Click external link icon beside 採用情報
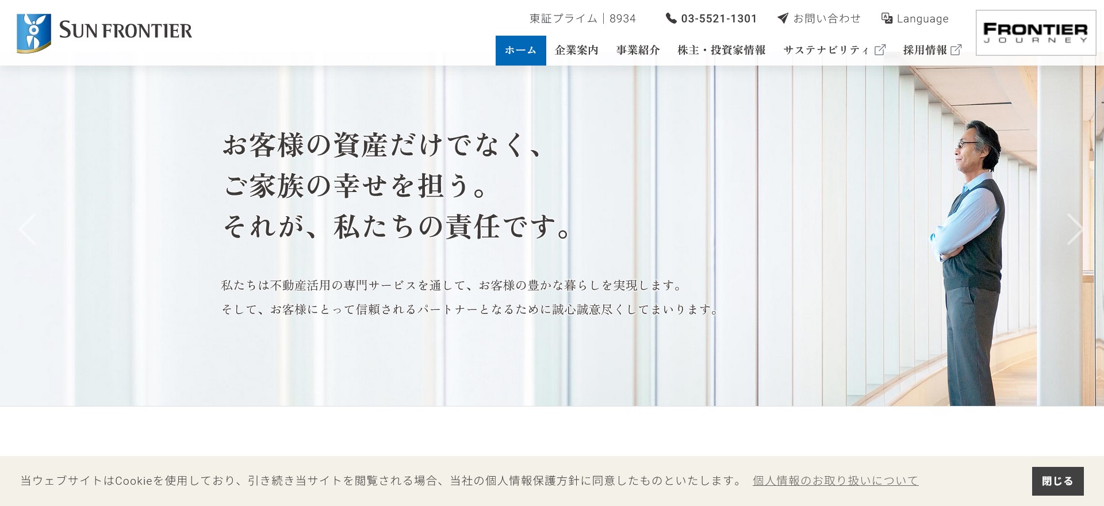The height and width of the screenshot is (506, 1104). [x=956, y=50]
